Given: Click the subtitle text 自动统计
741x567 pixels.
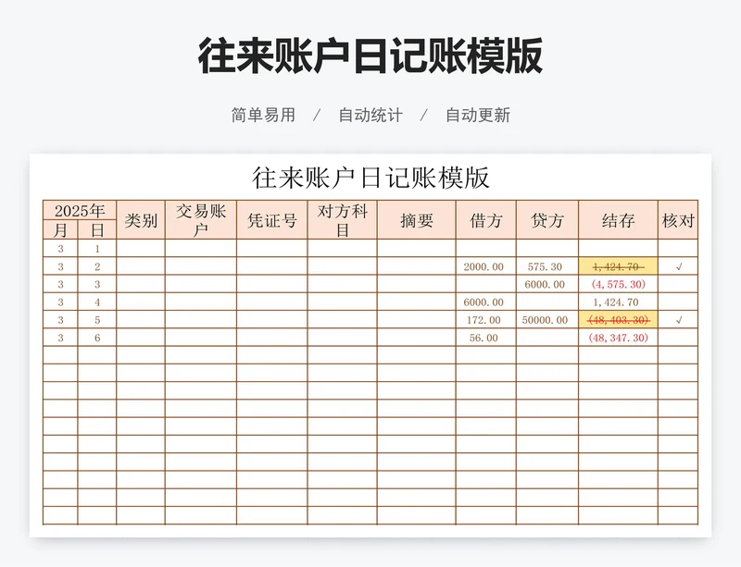Looking at the screenshot, I should click(370, 115).
